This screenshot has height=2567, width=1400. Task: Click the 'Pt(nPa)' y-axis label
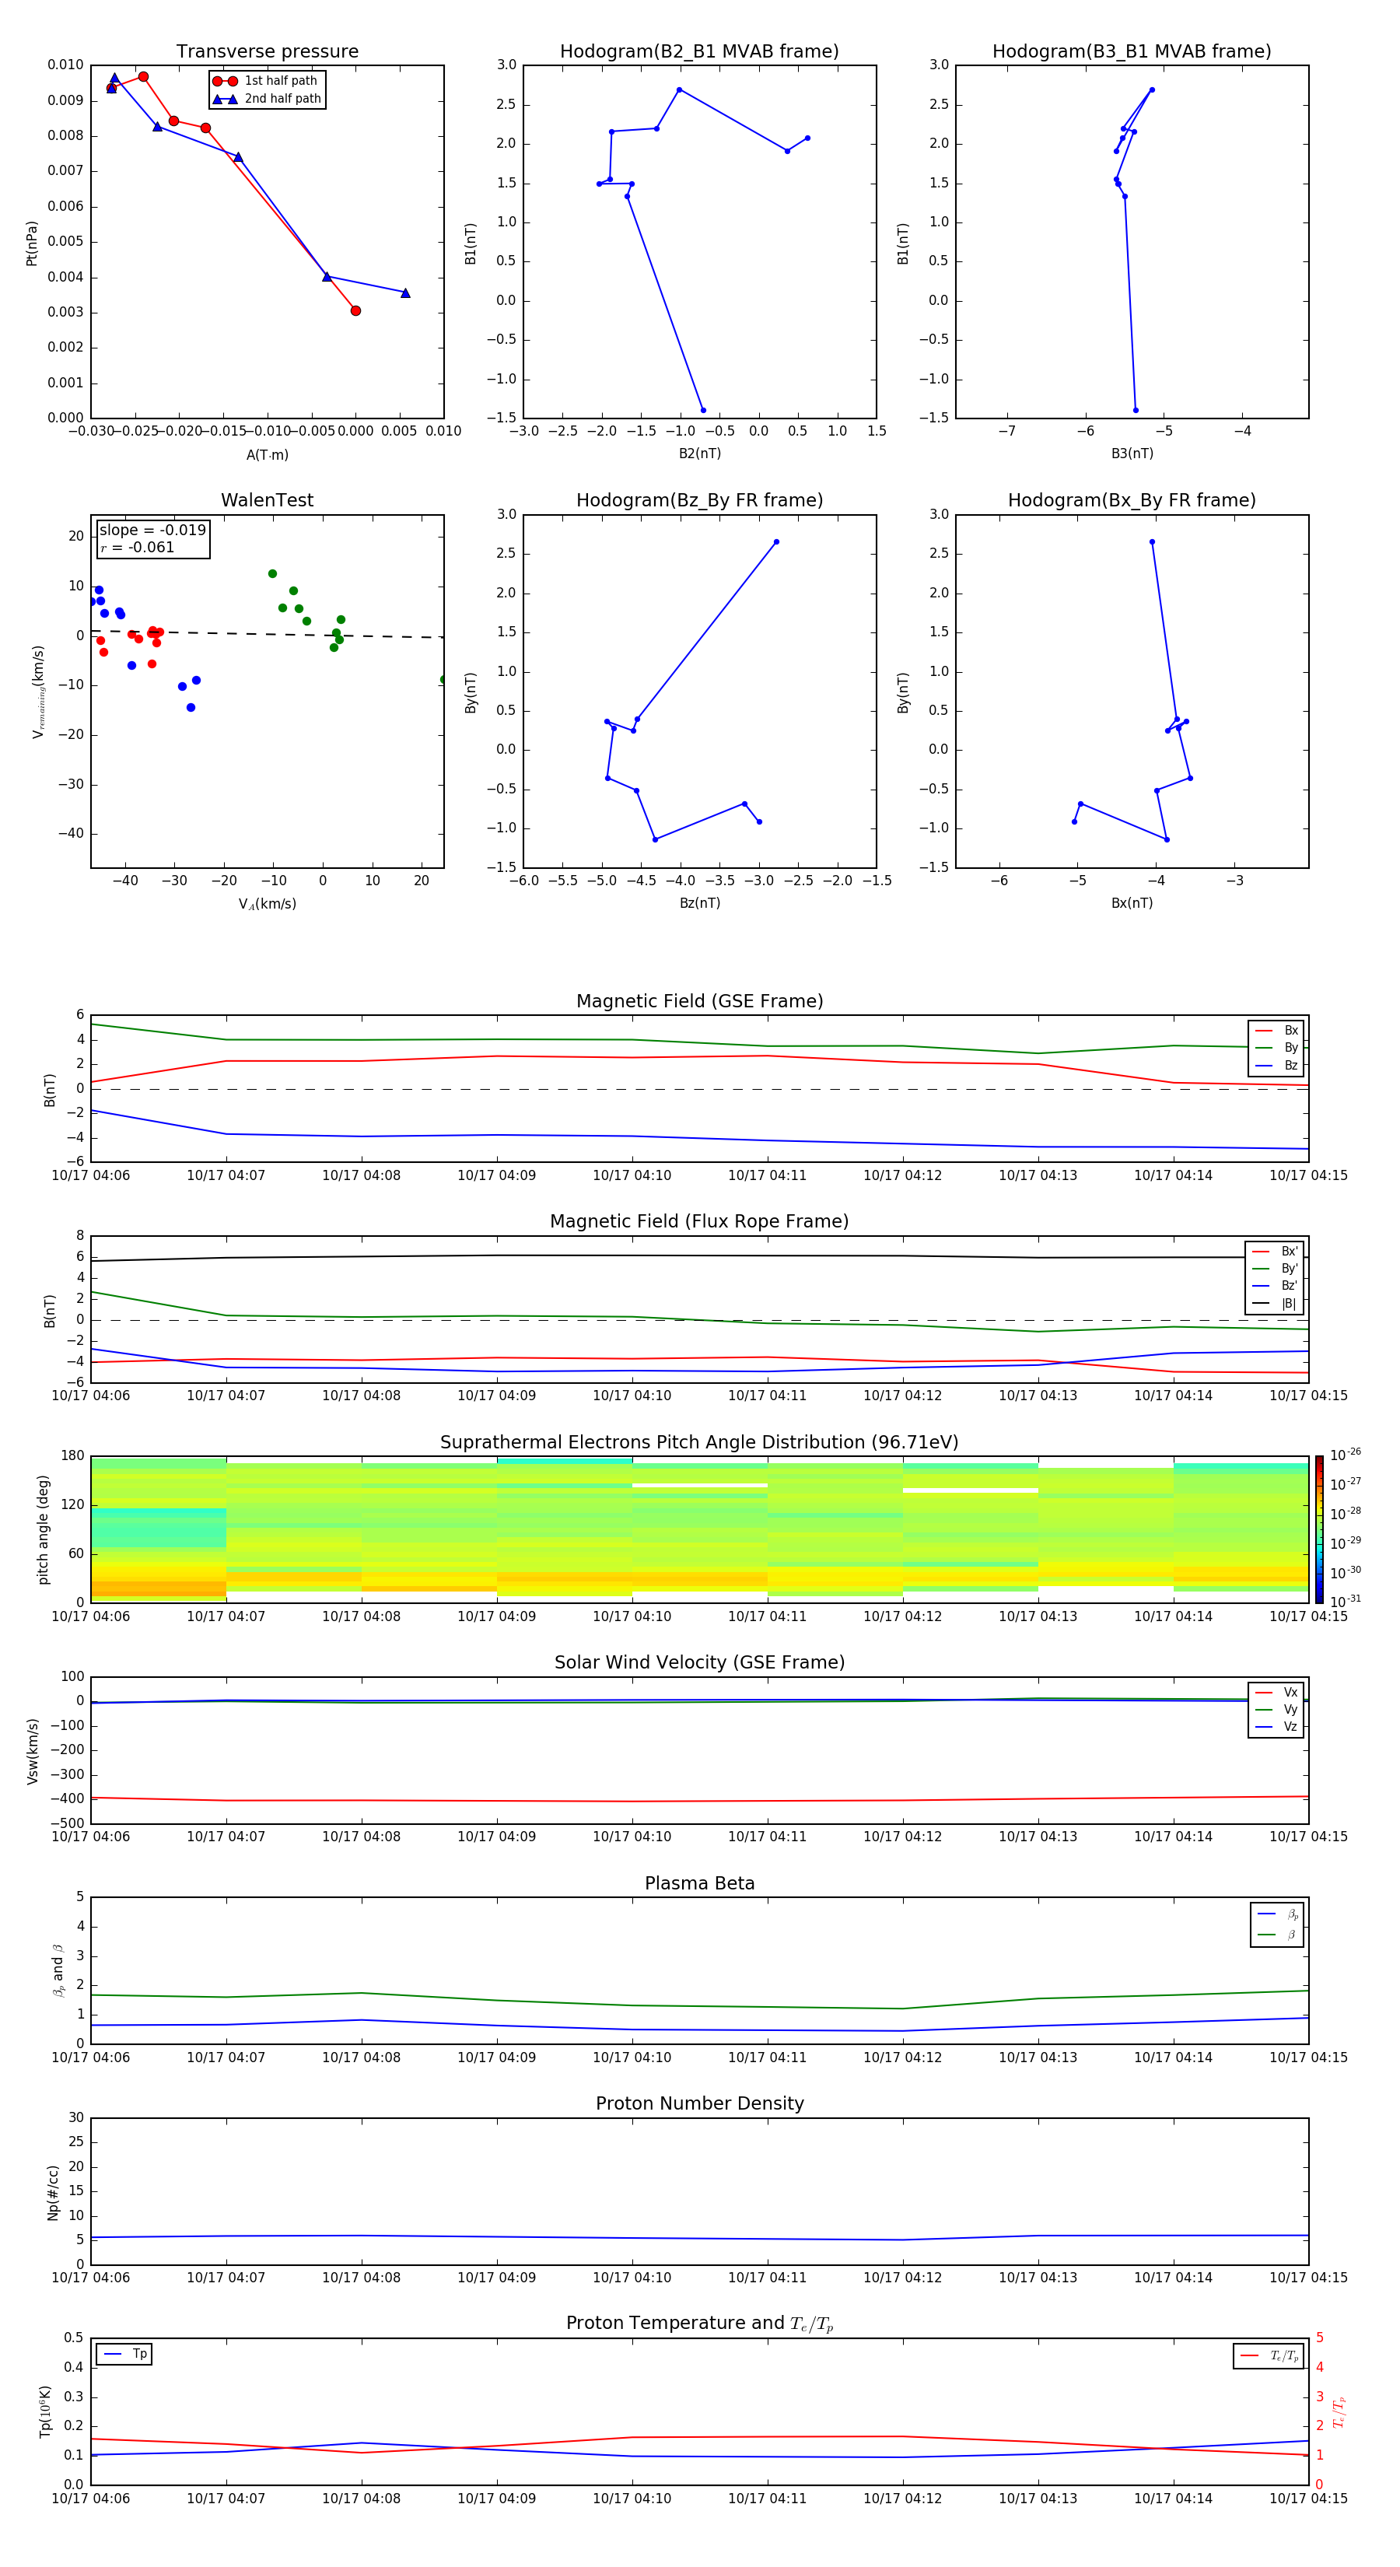[32, 243]
